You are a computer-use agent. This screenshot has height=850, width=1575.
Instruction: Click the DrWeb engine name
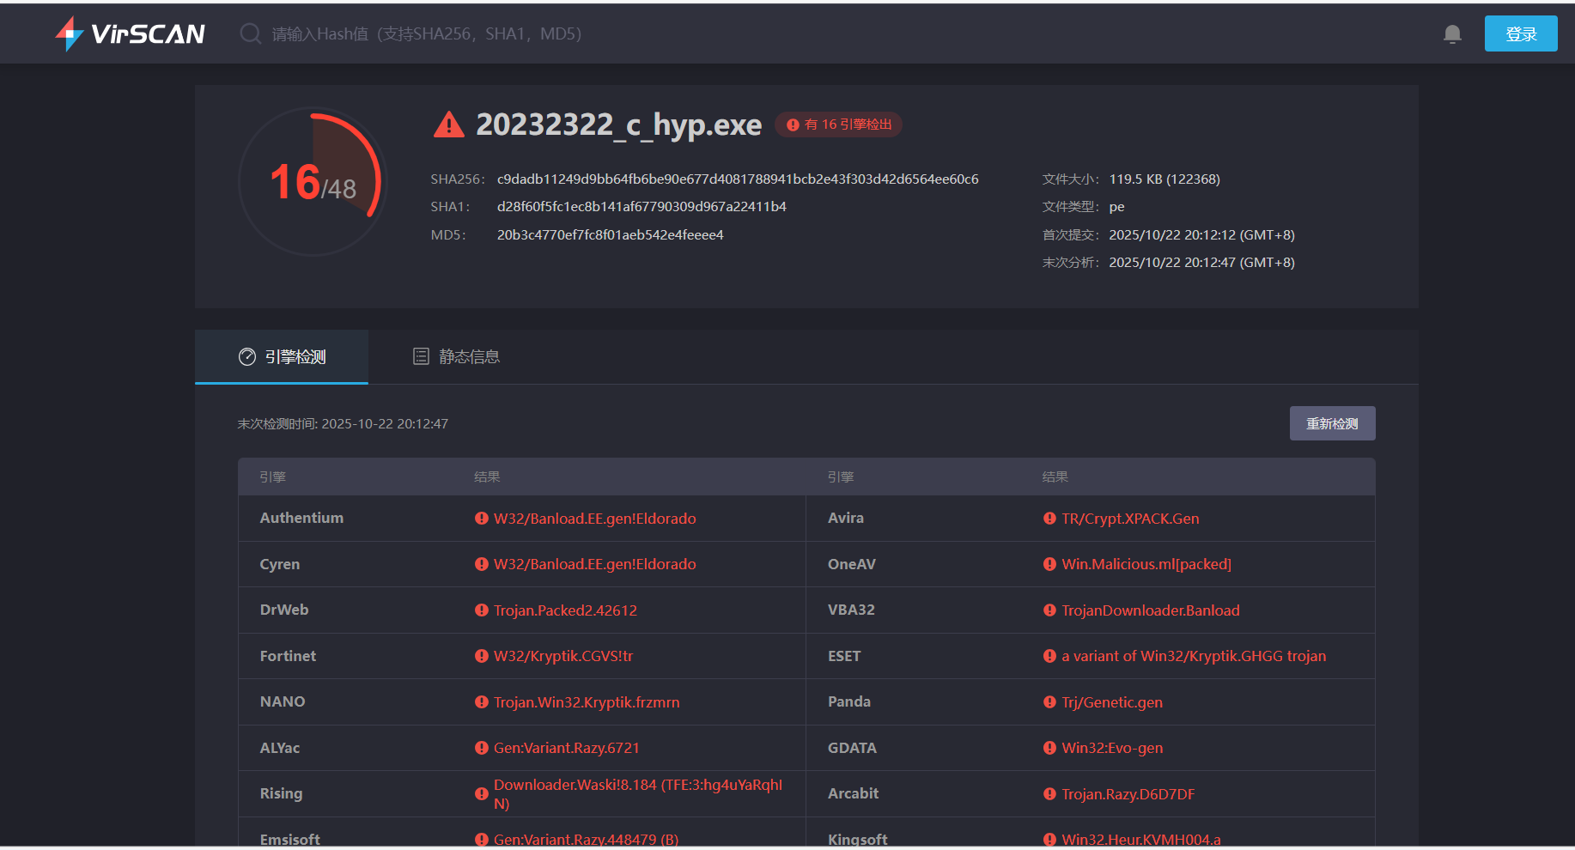(284, 610)
